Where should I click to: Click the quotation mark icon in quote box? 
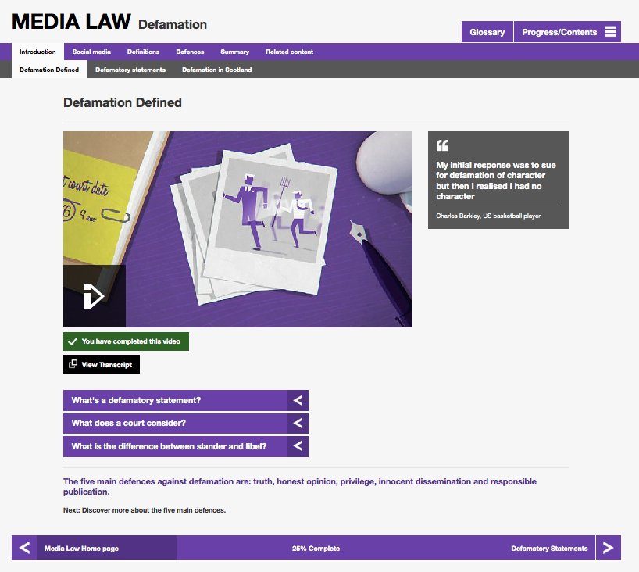tap(442, 145)
